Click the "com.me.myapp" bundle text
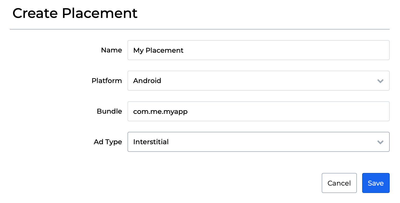The width and height of the screenshot is (400, 203). point(160,112)
